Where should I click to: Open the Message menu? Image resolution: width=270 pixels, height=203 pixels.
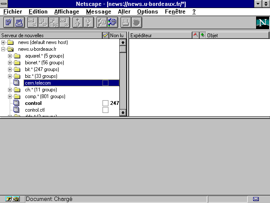[x=99, y=11]
